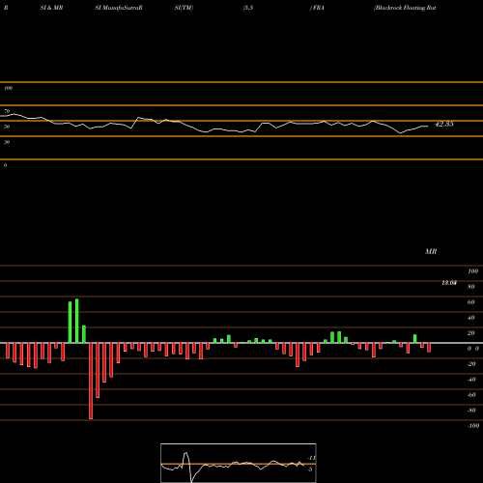Click the 'SI & MR' header text
The height and width of the screenshot is (483, 483).
click(51, 8)
